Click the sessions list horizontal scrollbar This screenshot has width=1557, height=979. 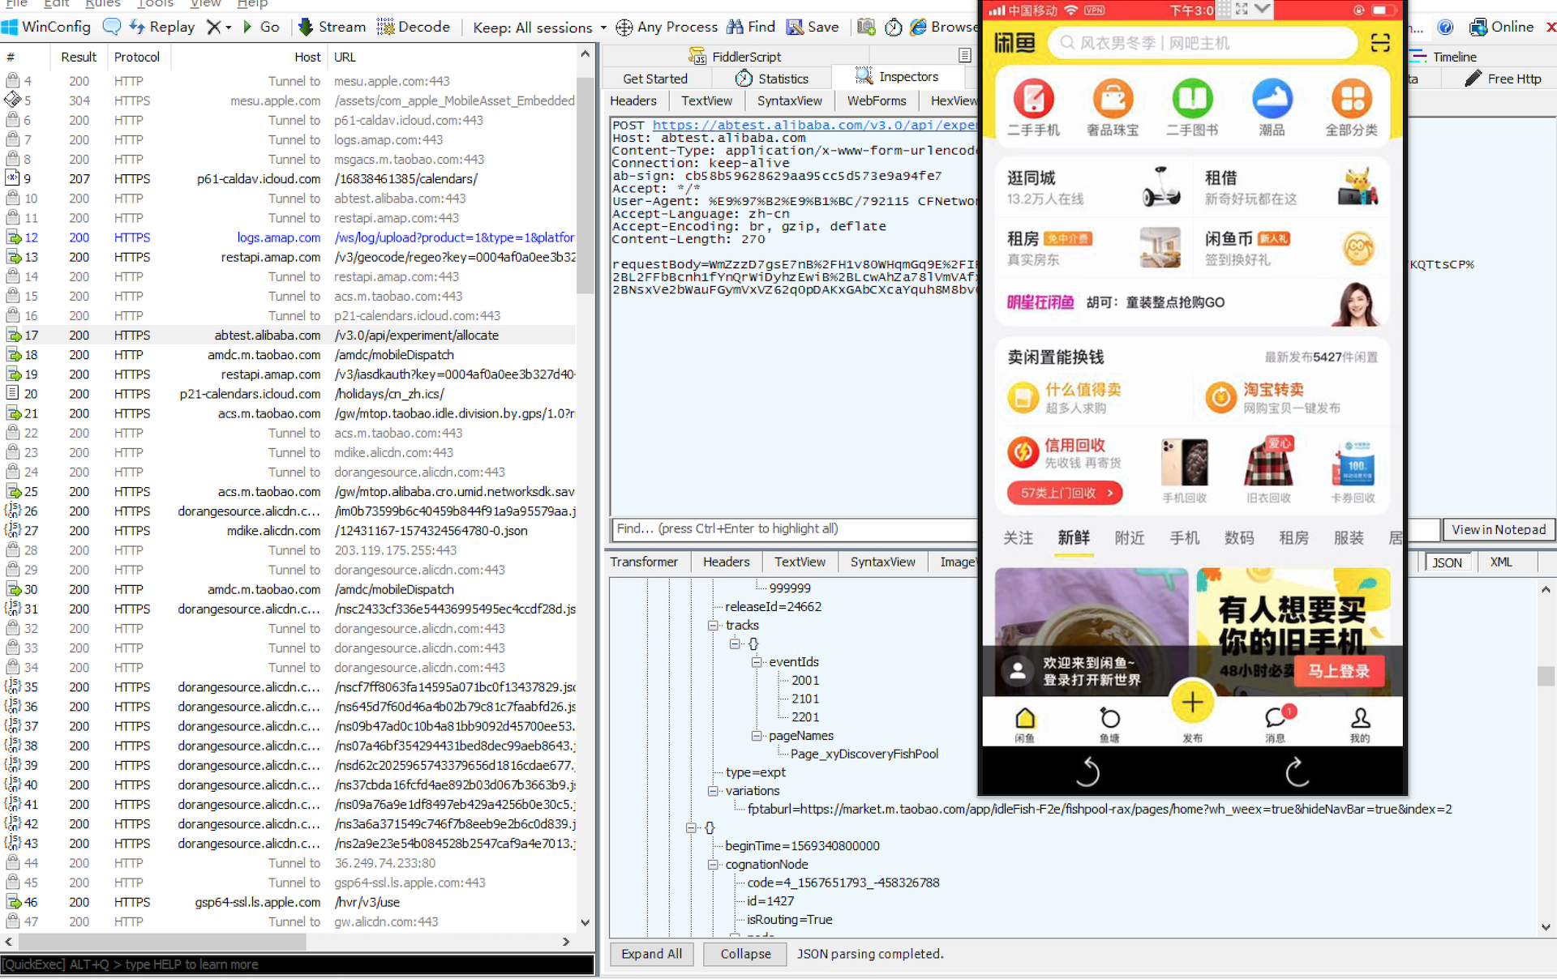click(x=162, y=942)
